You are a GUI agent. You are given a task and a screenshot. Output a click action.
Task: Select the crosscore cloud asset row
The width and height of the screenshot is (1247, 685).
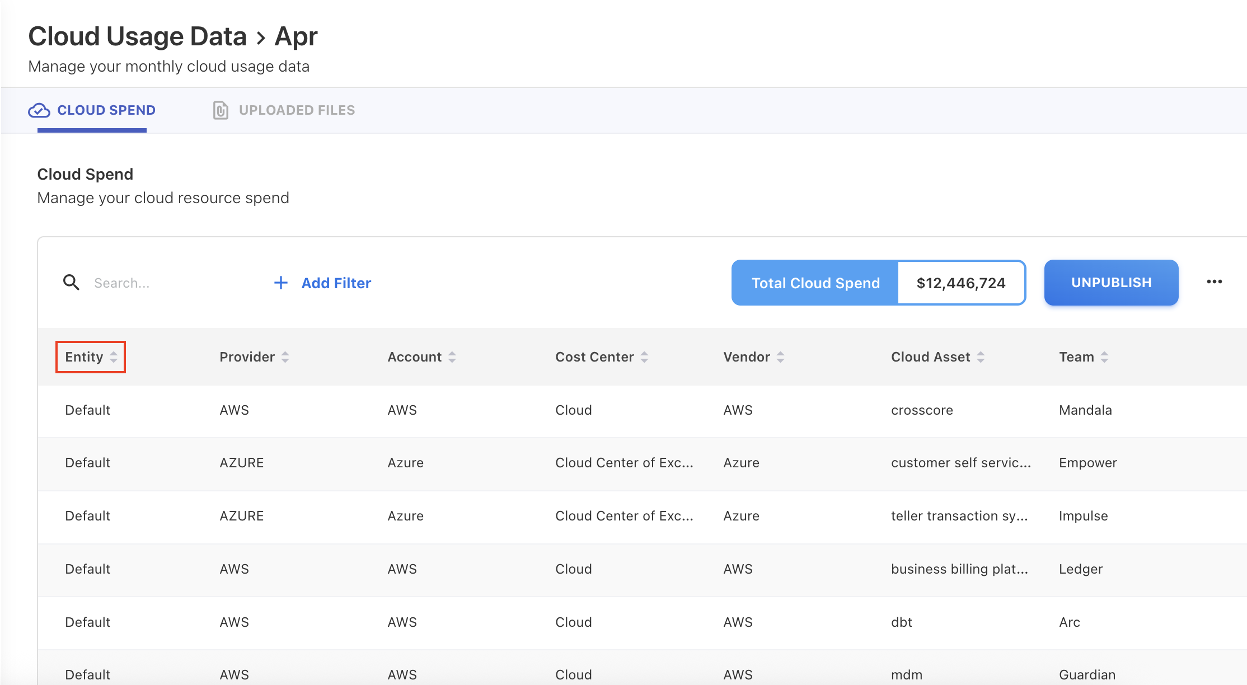(922, 410)
